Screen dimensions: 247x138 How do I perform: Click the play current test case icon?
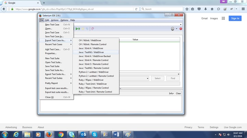(78, 29)
